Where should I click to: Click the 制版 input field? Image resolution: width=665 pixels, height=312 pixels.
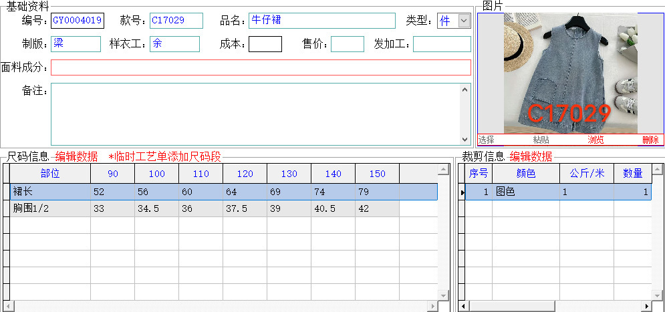[76, 44]
